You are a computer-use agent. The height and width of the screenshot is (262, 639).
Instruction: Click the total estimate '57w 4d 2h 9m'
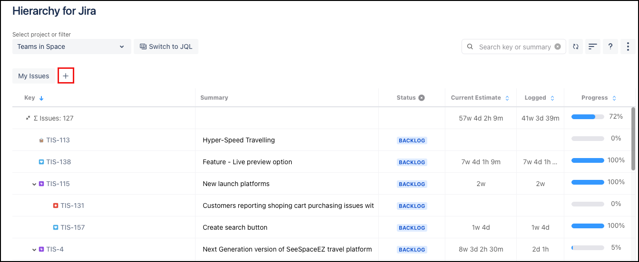(x=481, y=118)
